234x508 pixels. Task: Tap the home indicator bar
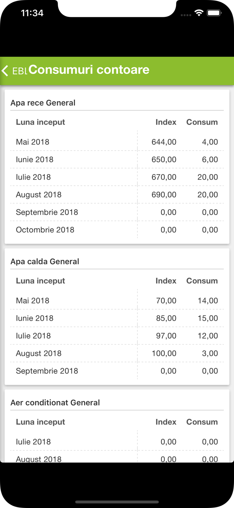click(x=117, y=502)
